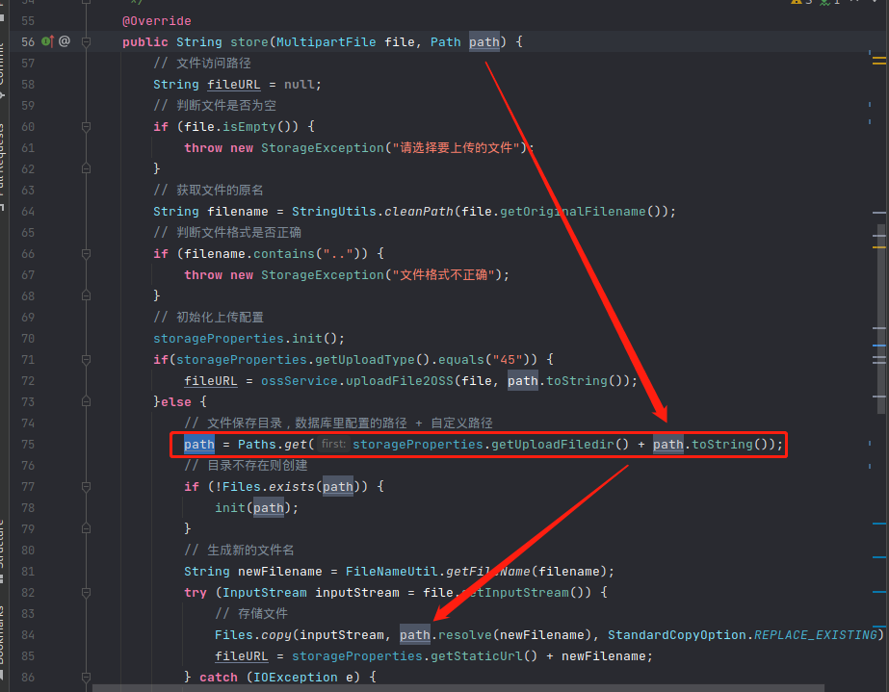This screenshot has width=889, height=692.
Task: Toggle fold end marker at line 79
Action: tap(86, 528)
